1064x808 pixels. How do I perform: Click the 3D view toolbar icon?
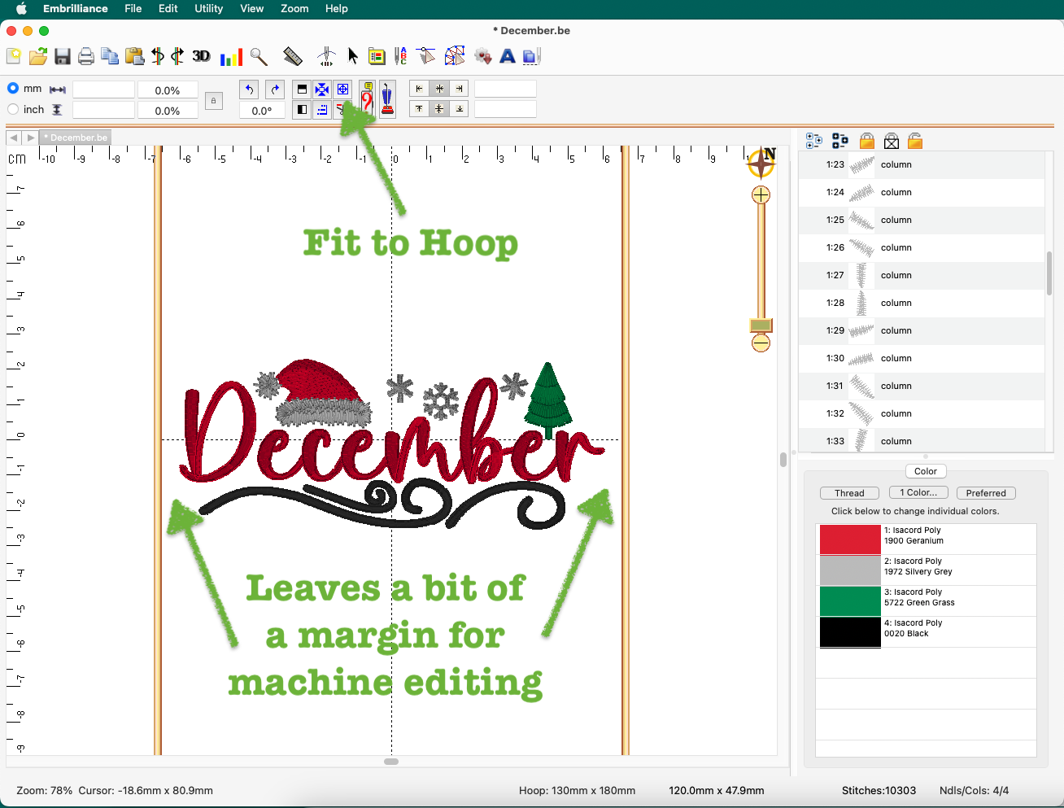click(x=201, y=56)
